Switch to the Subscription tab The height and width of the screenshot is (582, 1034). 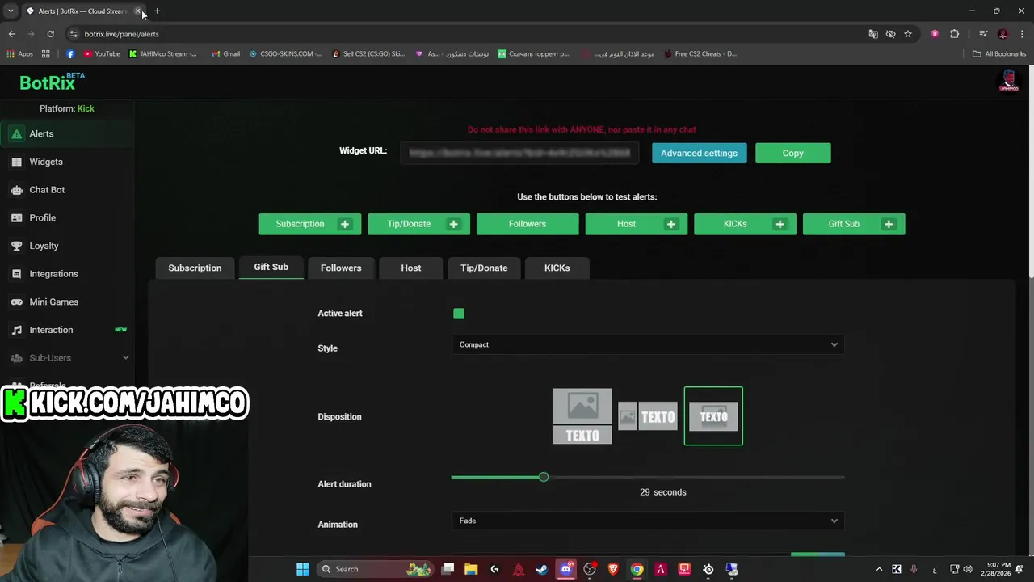[195, 268]
